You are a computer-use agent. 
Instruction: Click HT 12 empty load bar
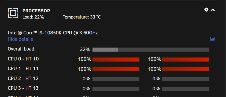pyautogui.click(x=186, y=79)
